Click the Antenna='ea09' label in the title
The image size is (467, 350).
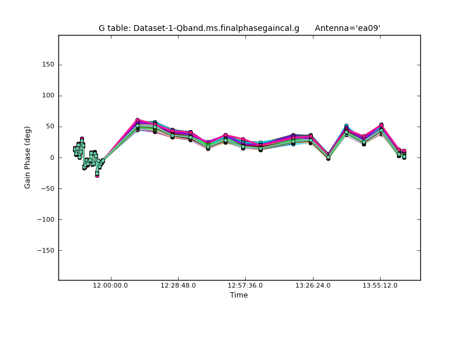(x=347, y=28)
